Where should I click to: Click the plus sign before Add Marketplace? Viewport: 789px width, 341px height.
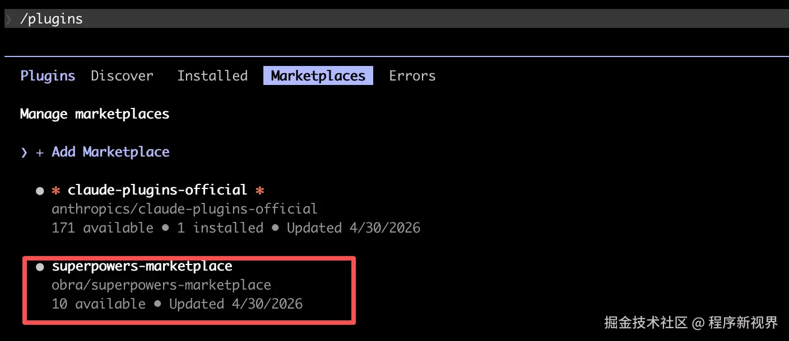(40, 153)
